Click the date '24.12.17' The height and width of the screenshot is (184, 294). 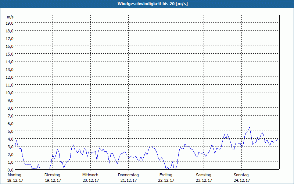click(x=242, y=180)
